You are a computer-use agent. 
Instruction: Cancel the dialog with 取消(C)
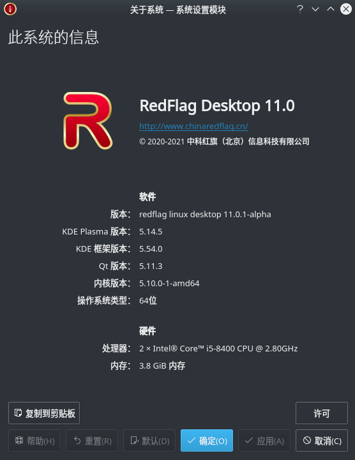(x=322, y=441)
